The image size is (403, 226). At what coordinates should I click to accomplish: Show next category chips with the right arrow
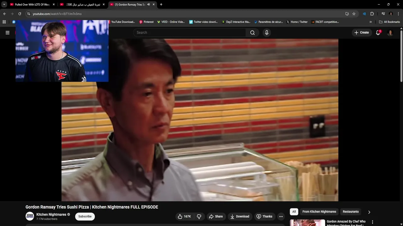(369, 212)
